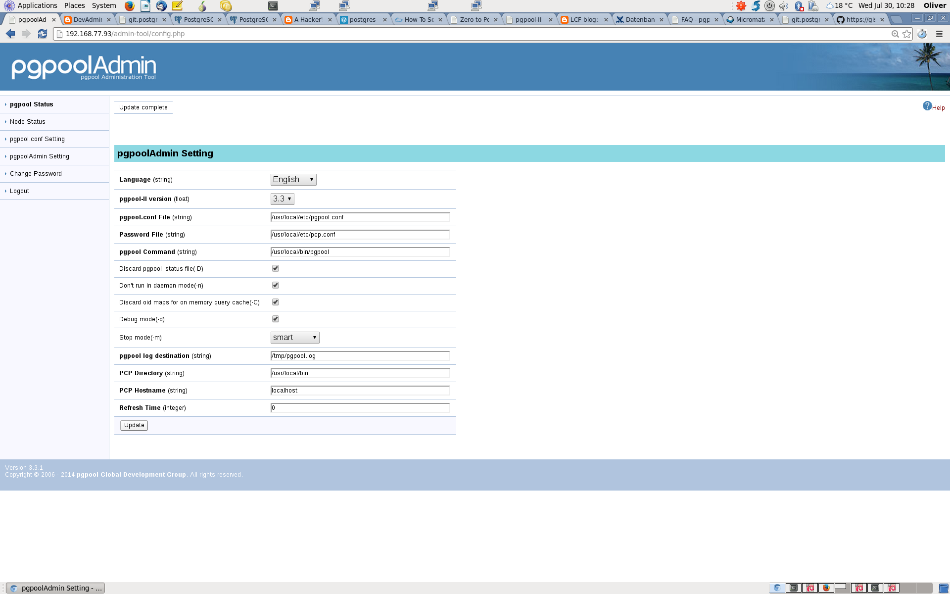950x594 pixels.
Task: Bookmark page with the star icon
Action: pos(906,34)
